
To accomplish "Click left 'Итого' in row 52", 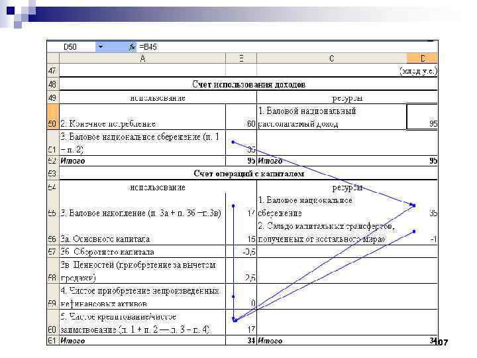I will [x=72, y=160].
